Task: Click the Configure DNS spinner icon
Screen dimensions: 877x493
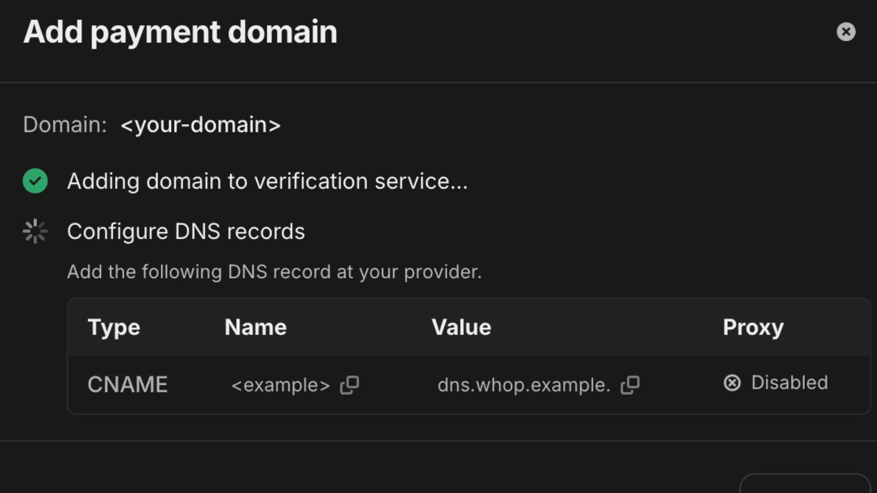Action: [x=35, y=231]
